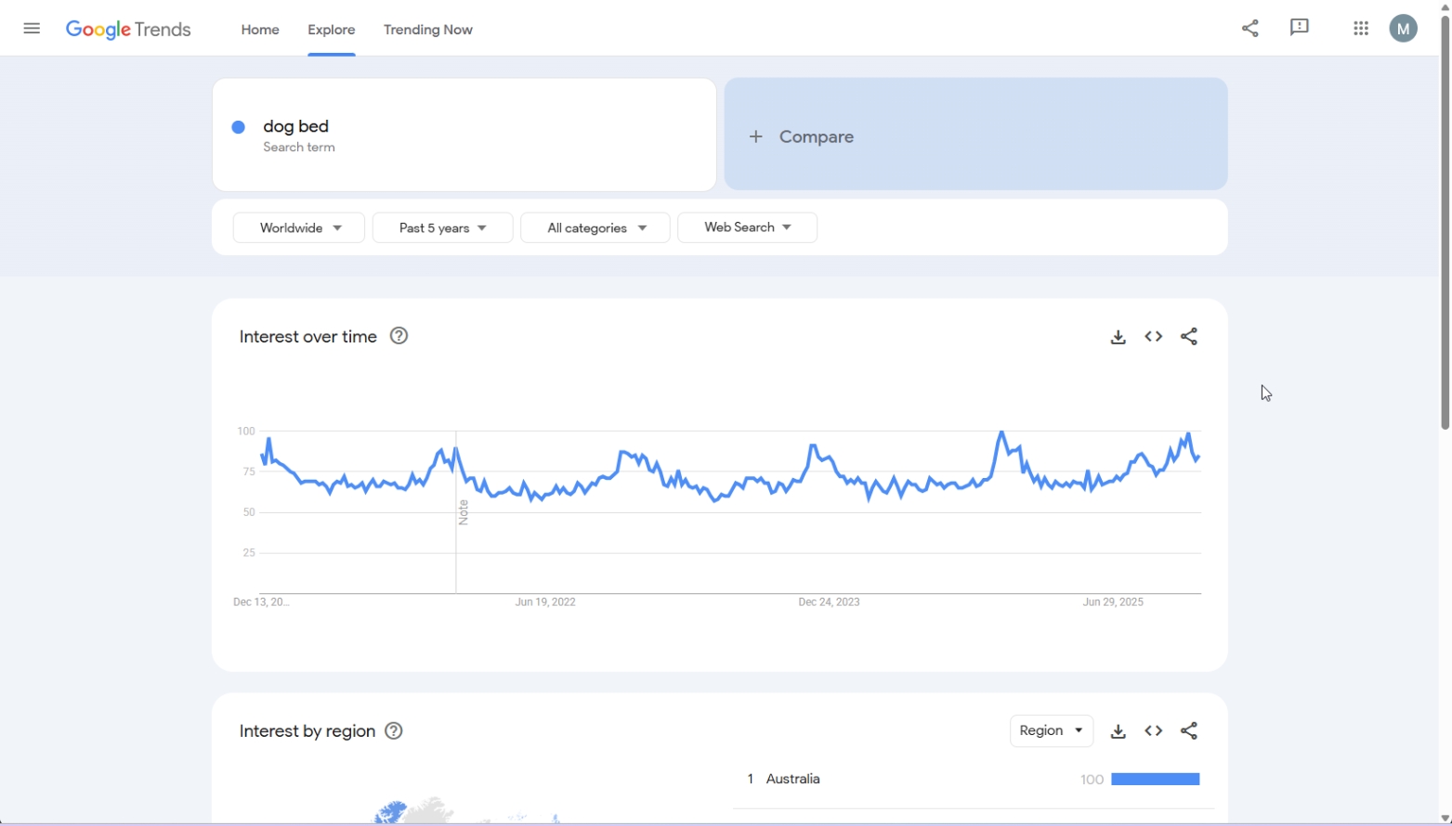Share the Interest over time chart
The height and width of the screenshot is (826, 1452).
[x=1189, y=336]
